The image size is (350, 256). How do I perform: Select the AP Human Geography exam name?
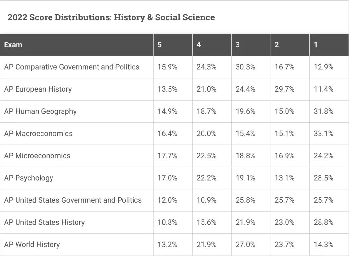tap(40, 111)
